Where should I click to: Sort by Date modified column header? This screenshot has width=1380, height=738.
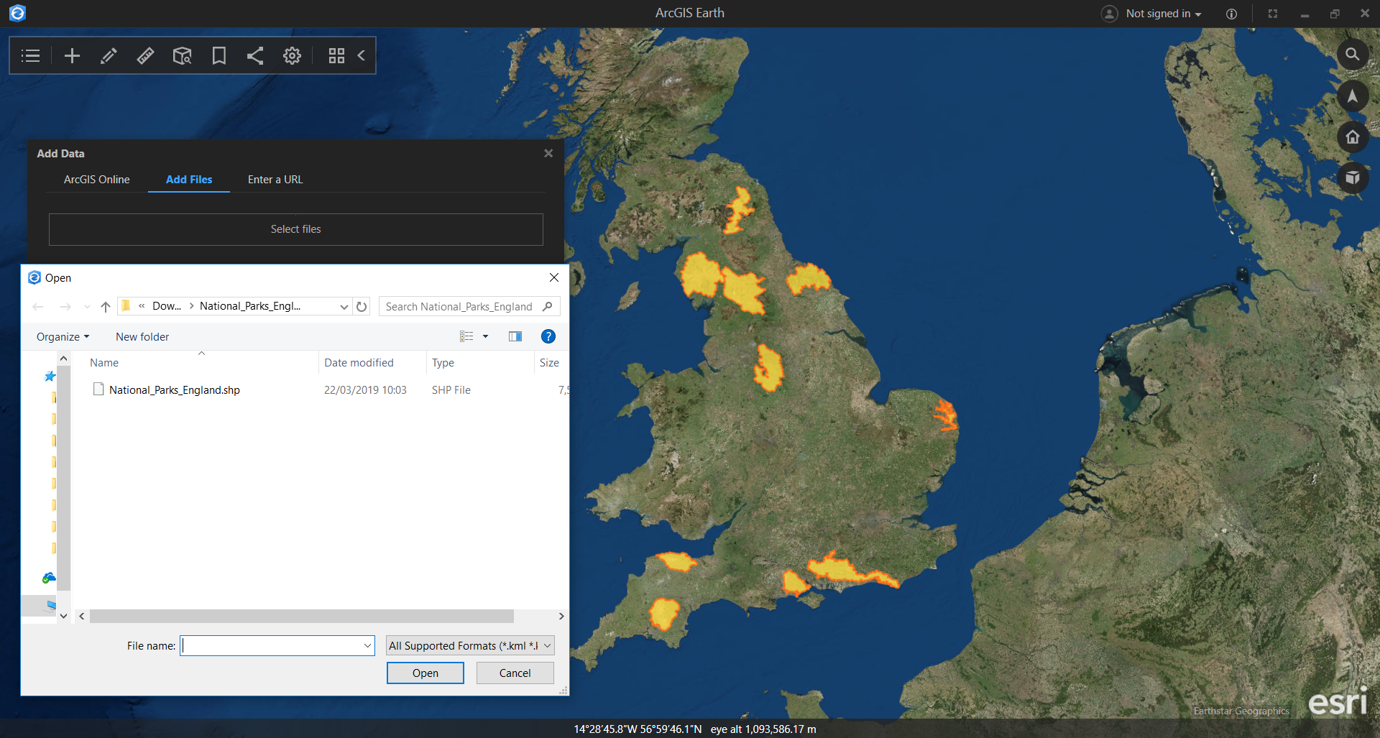click(359, 363)
